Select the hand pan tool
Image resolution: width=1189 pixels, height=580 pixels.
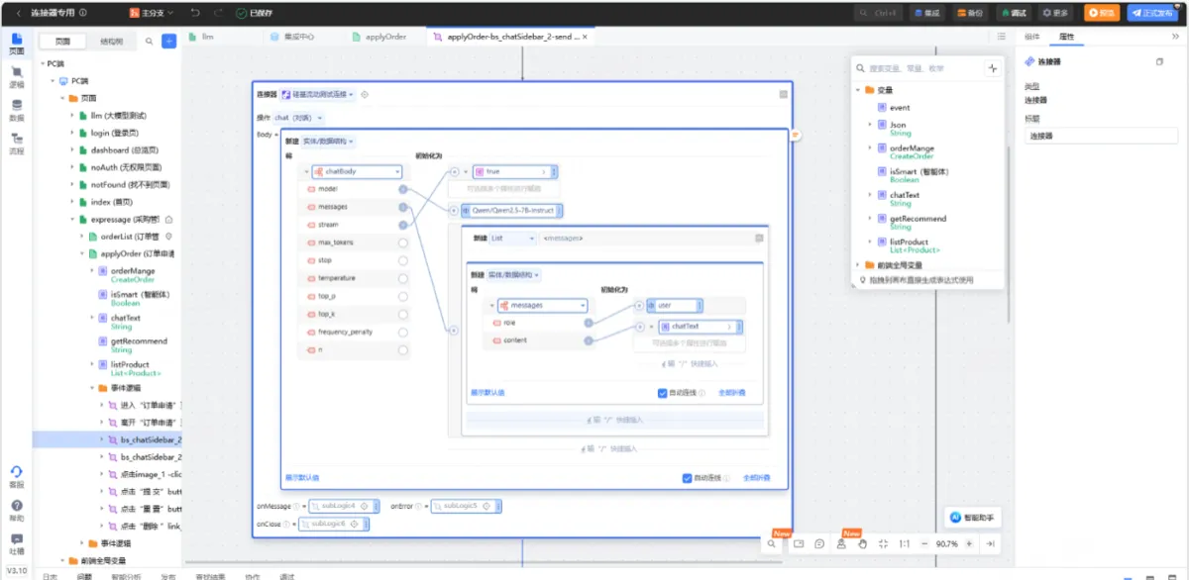point(862,543)
